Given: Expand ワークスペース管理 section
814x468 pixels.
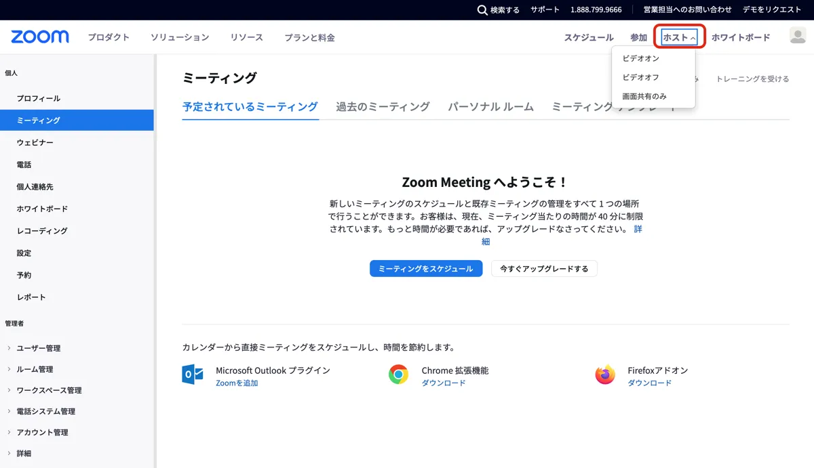Looking at the screenshot, I should coord(49,390).
